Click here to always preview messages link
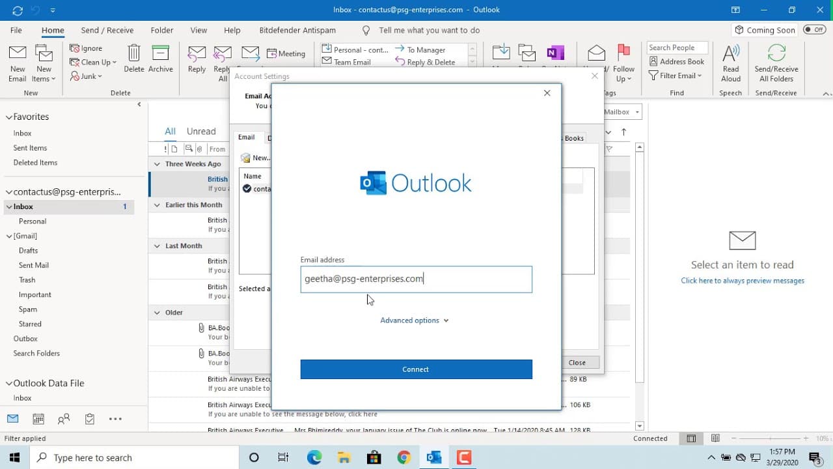The height and width of the screenshot is (469, 833). [x=743, y=281]
